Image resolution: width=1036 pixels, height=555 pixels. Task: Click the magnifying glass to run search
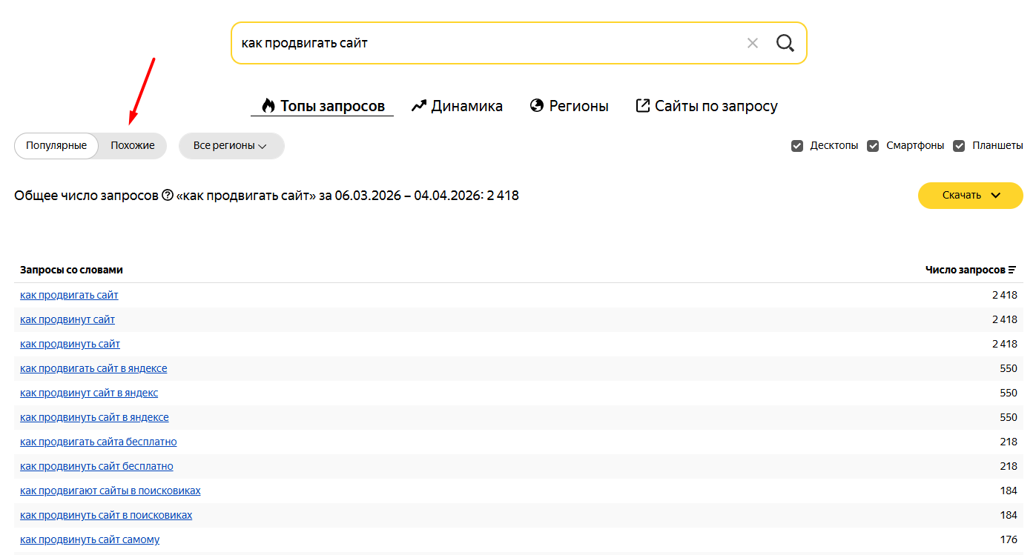(785, 42)
